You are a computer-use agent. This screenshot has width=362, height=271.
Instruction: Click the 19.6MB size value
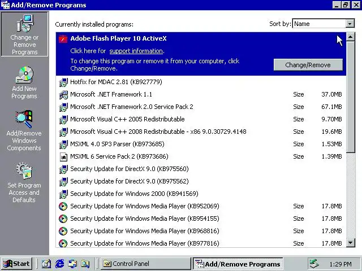pos(331,132)
